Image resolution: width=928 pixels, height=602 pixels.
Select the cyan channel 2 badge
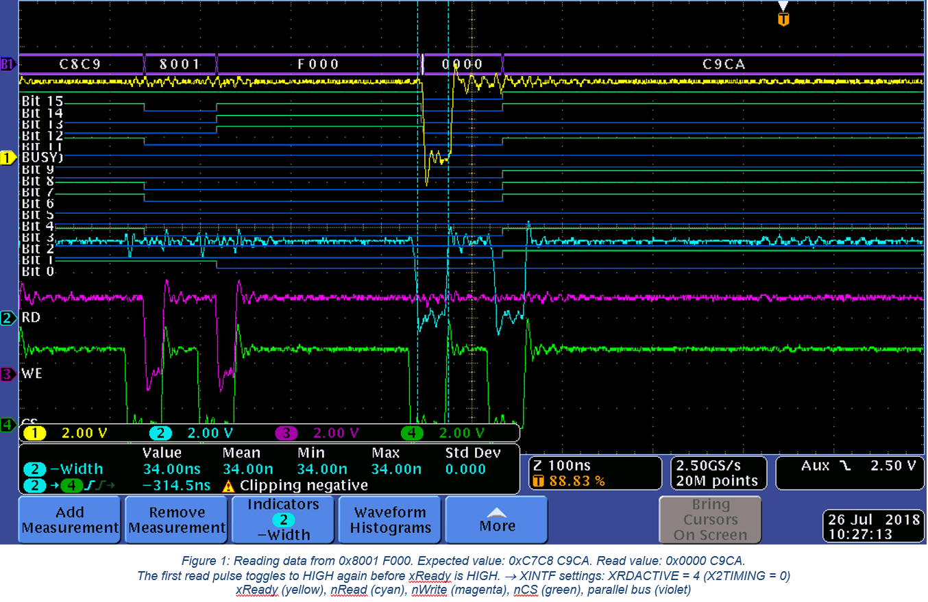point(160,433)
